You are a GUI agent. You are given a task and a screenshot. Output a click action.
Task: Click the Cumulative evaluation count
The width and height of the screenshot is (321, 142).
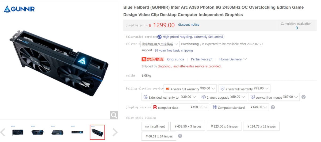297,28
